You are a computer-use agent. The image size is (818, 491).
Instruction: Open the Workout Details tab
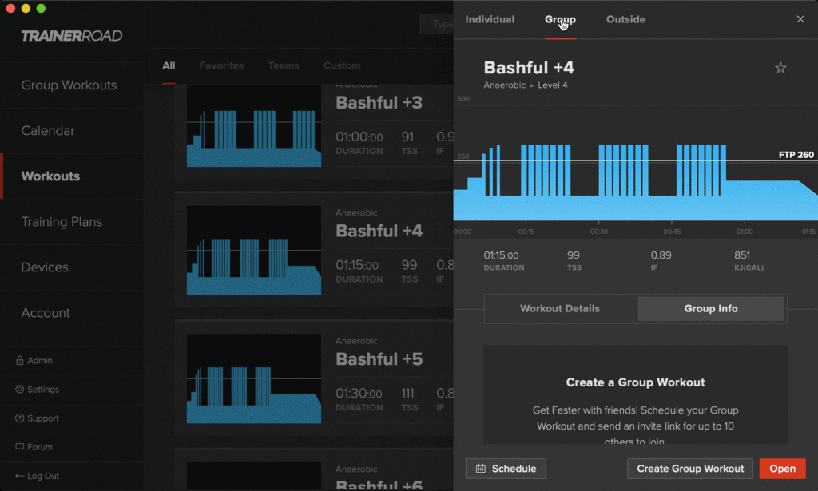click(x=560, y=309)
